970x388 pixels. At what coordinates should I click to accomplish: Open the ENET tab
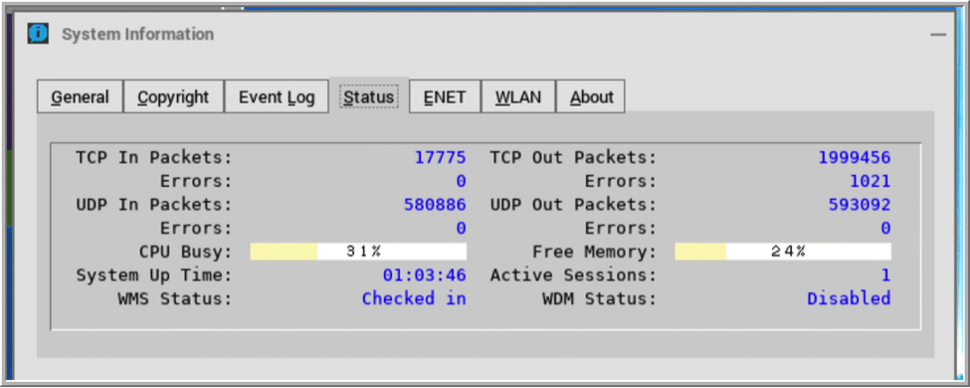point(445,97)
